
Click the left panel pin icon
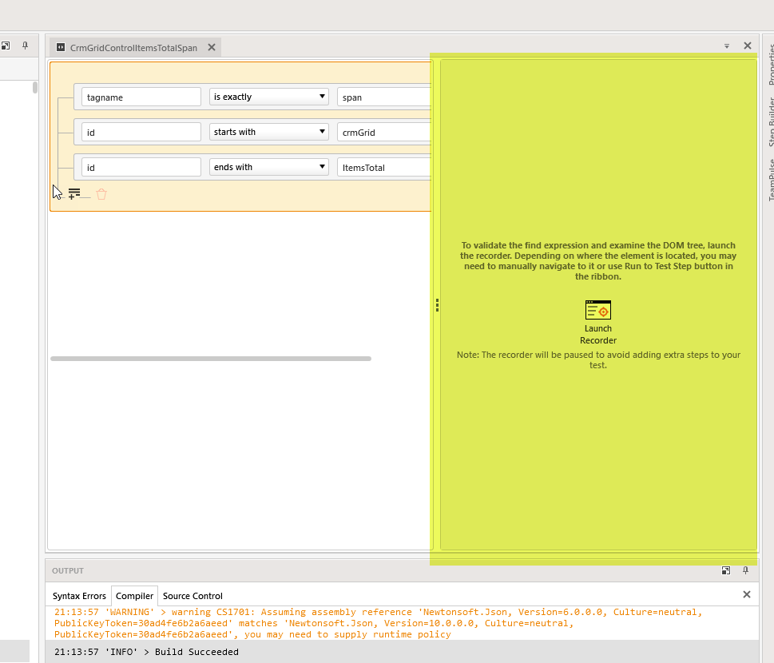pos(25,46)
